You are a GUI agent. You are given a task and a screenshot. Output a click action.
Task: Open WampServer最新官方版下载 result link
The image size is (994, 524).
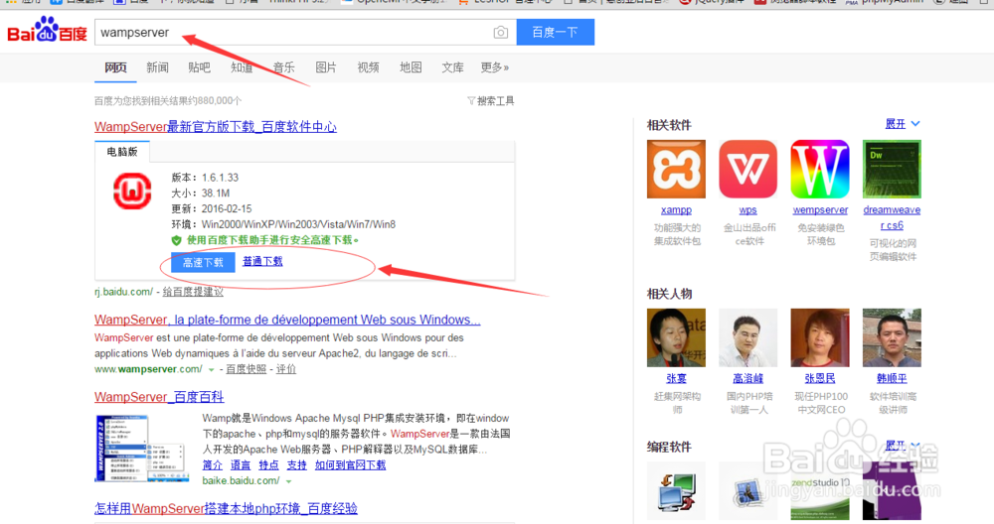pyautogui.click(x=216, y=127)
